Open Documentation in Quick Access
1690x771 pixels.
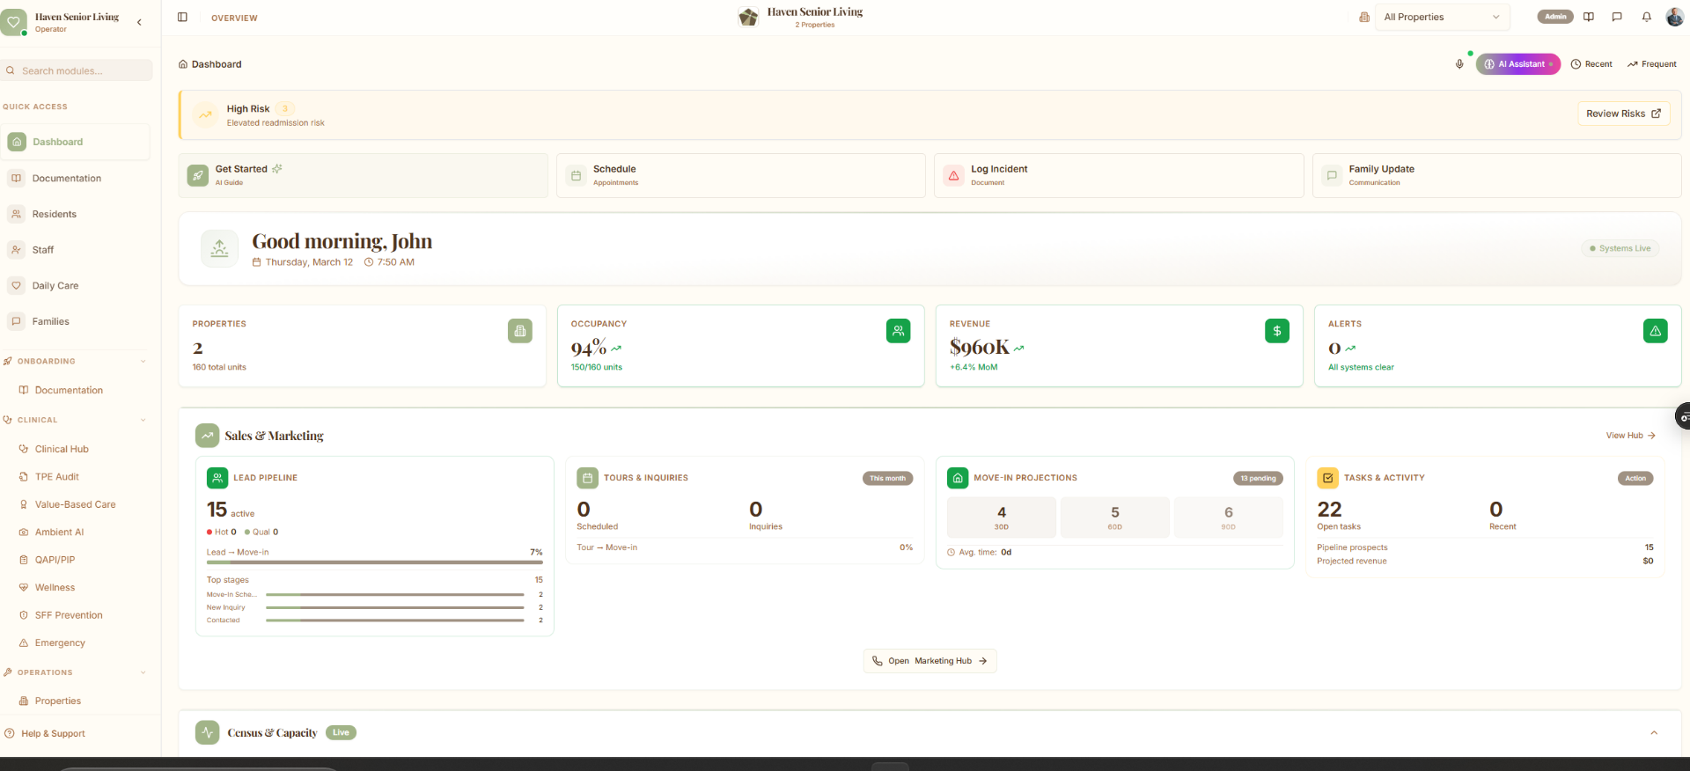click(75, 178)
